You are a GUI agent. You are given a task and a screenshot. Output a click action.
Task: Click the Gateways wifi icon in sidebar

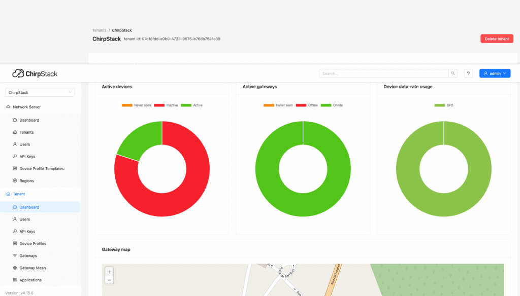coord(15,256)
